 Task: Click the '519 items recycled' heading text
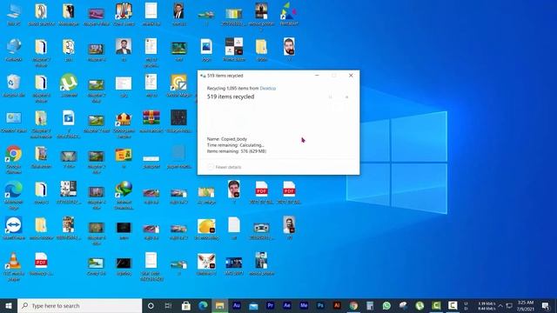(231, 97)
